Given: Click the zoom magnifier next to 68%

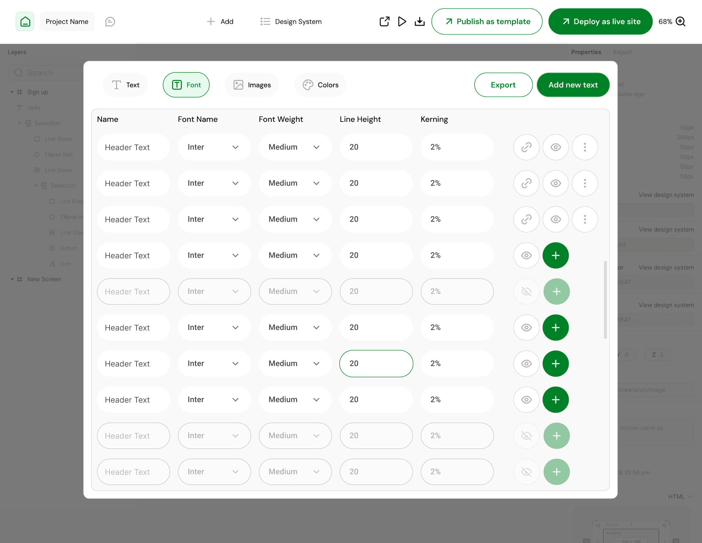Looking at the screenshot, I should coord(680,21).
